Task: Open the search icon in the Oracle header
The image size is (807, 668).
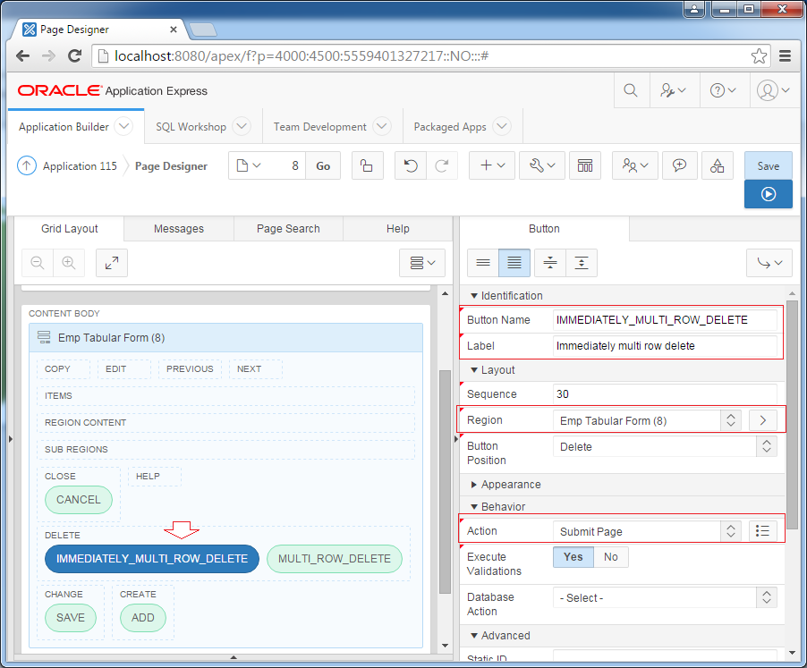Action: pyautogui.click(x=631, y=90)
